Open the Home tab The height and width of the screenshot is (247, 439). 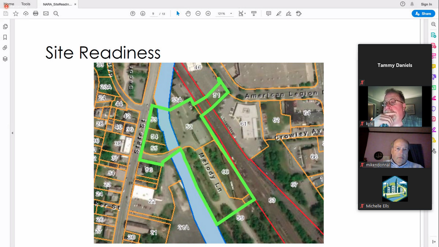click(9, 4)
